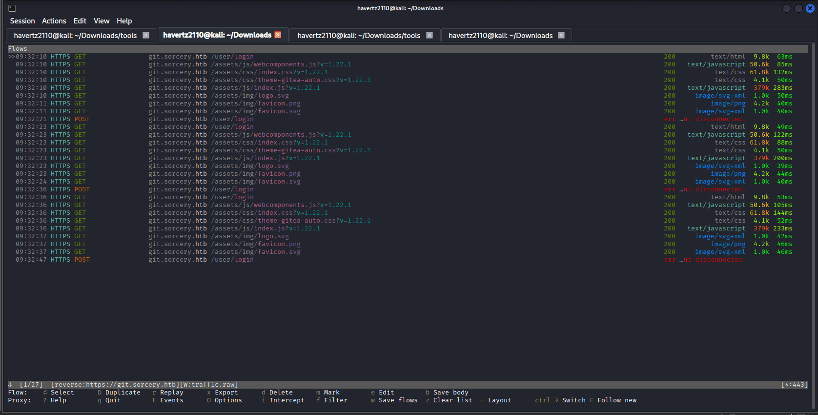Switch to the last ~/Downloads tab

(x=500, y=36)
